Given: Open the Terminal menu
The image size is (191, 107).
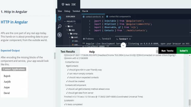Looking at the screenshot, I should [76, 11].
